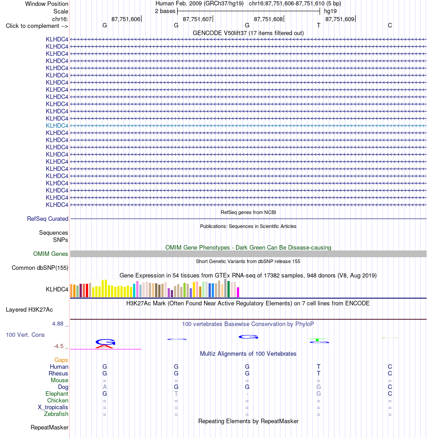
Task: Open the H3K27Ac Mark ENCODE track title
Action: (x=248, y=304)
